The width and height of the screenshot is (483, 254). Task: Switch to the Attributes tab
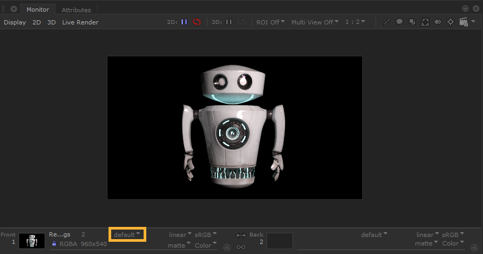(x=76, y=10)
